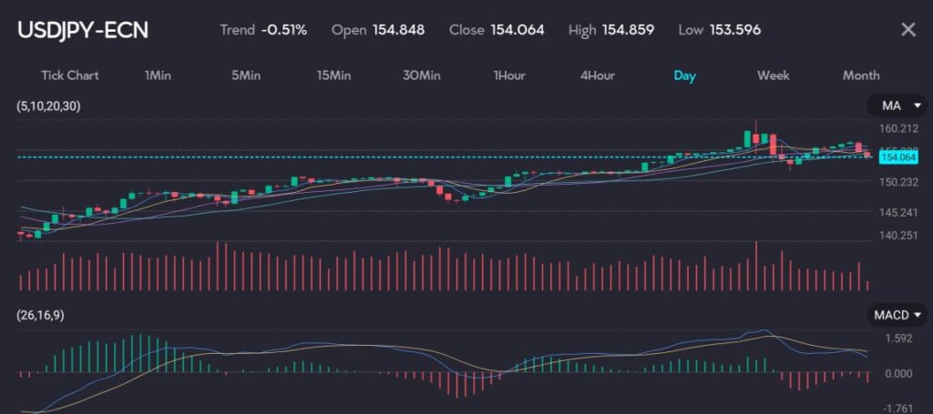
Task: Click the MA parameters (5,10,20,30) label
Action: point(48,106)
